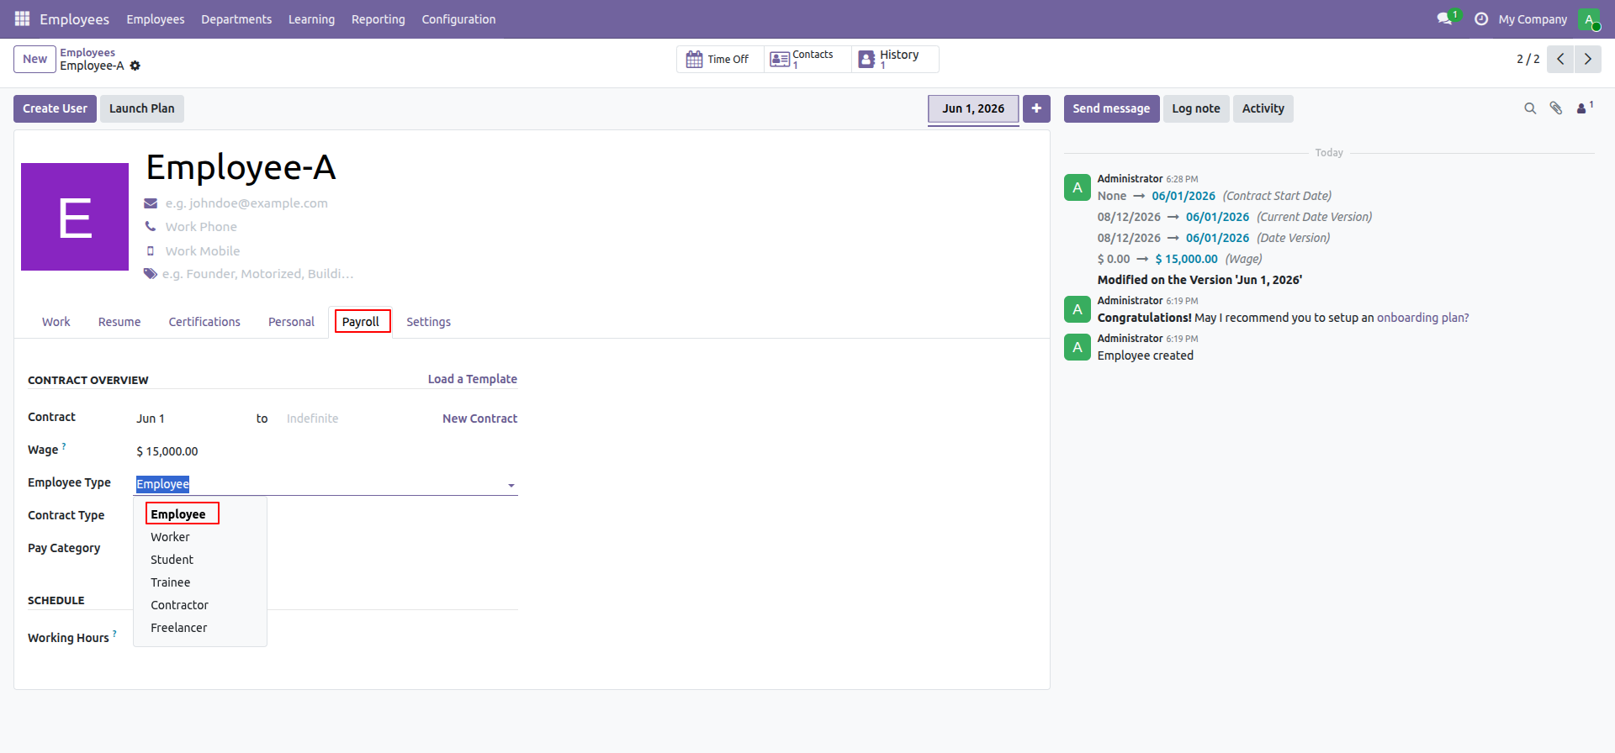Click the Log note button

[1196, 108]
